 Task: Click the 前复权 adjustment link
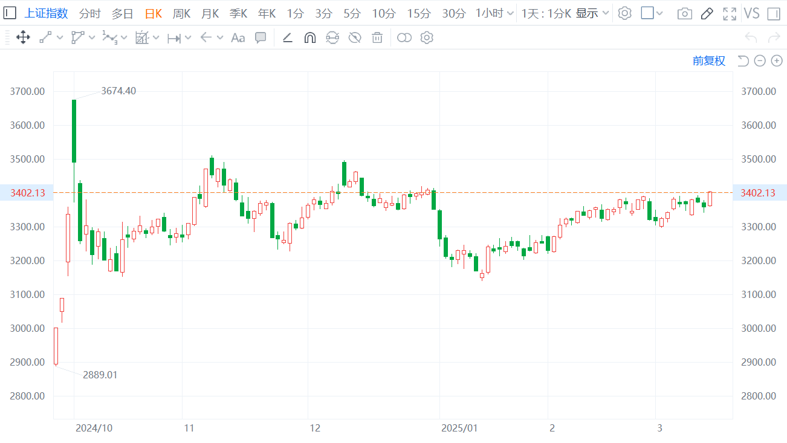(x=709, y=60)
